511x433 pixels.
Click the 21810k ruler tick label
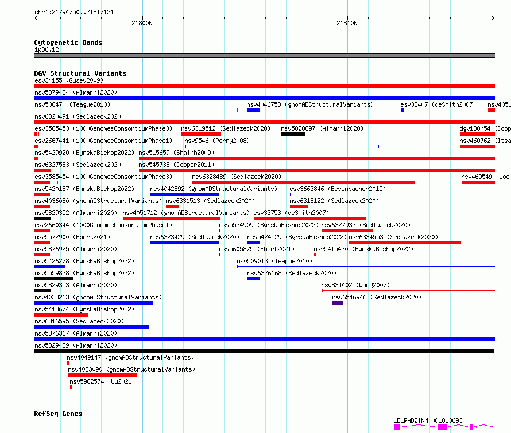pyautogui.click(x=347, y=23)
